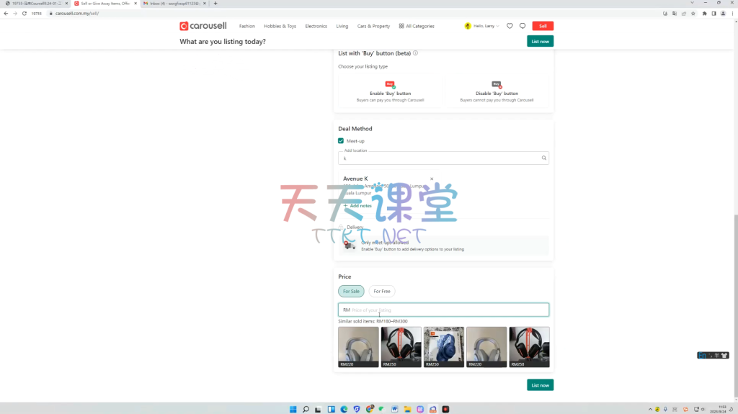Uncheck the Meet-up checkbox

(341, 141)
